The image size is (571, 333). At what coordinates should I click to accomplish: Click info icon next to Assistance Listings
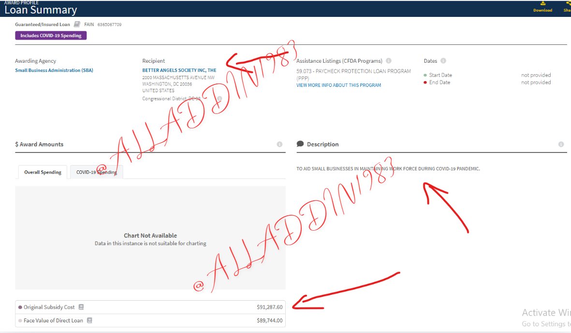point(389,61)
